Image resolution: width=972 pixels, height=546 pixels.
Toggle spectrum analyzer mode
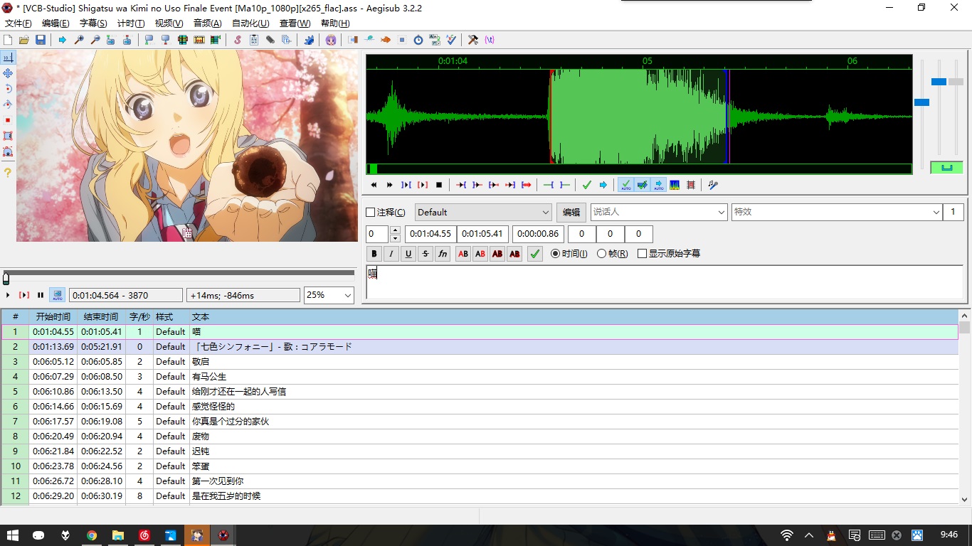(675, 185)
